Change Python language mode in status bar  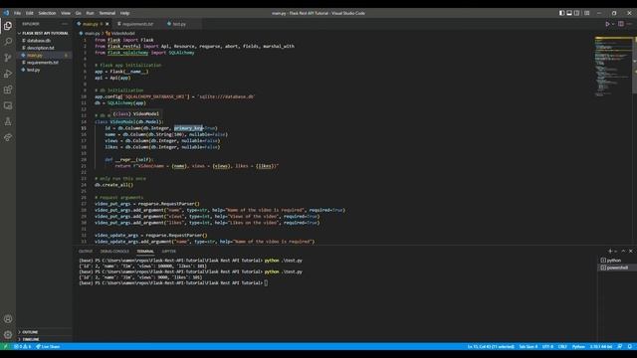[x=578, y=347]
